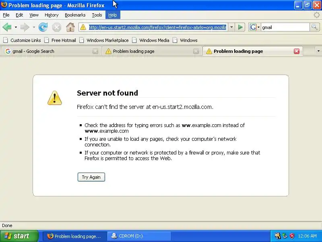Click the Server not found heading
The height and width of the screenshot is (242, 322).
coord(107,93)
